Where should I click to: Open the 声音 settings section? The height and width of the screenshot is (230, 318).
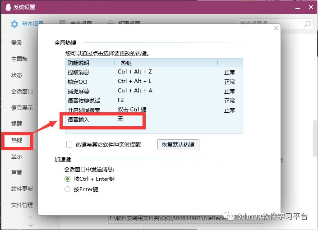pos(17,172)
